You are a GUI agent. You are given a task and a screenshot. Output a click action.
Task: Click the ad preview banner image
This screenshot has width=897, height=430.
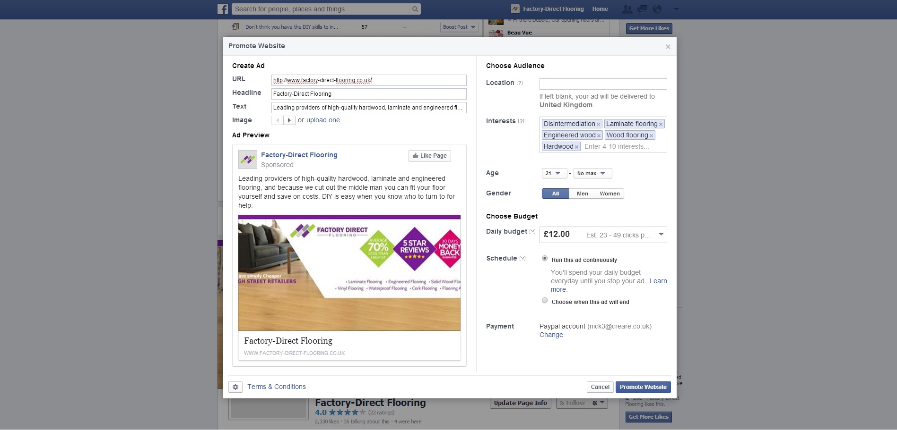click(349, 273)
